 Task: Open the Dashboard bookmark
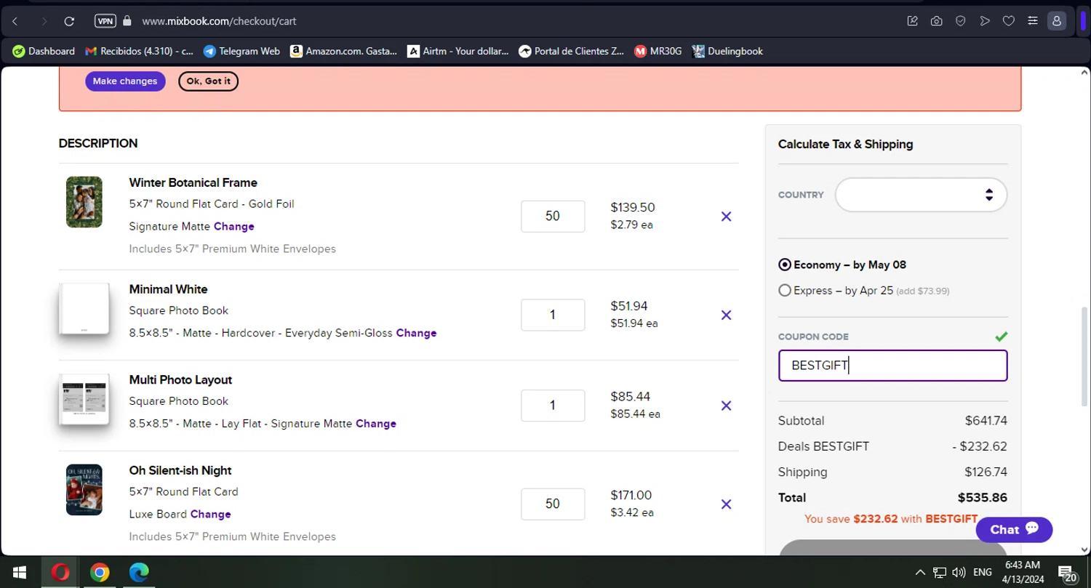[x=44, y=51]
